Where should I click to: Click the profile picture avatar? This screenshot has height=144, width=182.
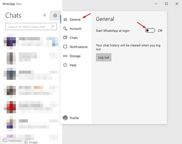point(65,118)
